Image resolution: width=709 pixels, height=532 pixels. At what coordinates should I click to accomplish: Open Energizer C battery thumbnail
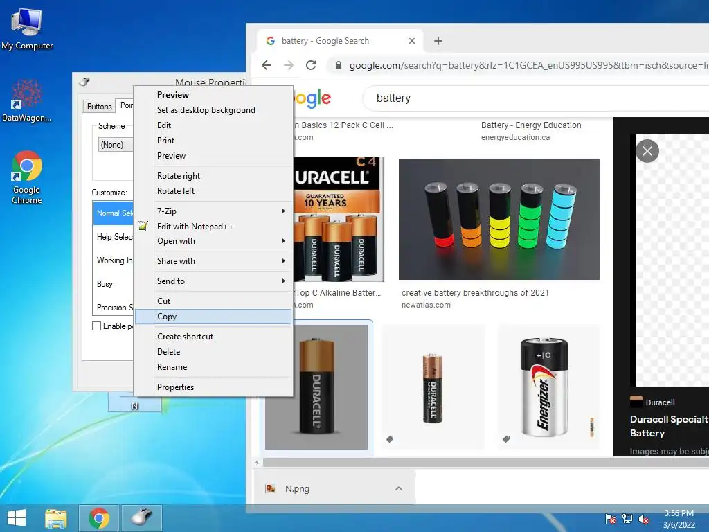click(x=548, y=387)
